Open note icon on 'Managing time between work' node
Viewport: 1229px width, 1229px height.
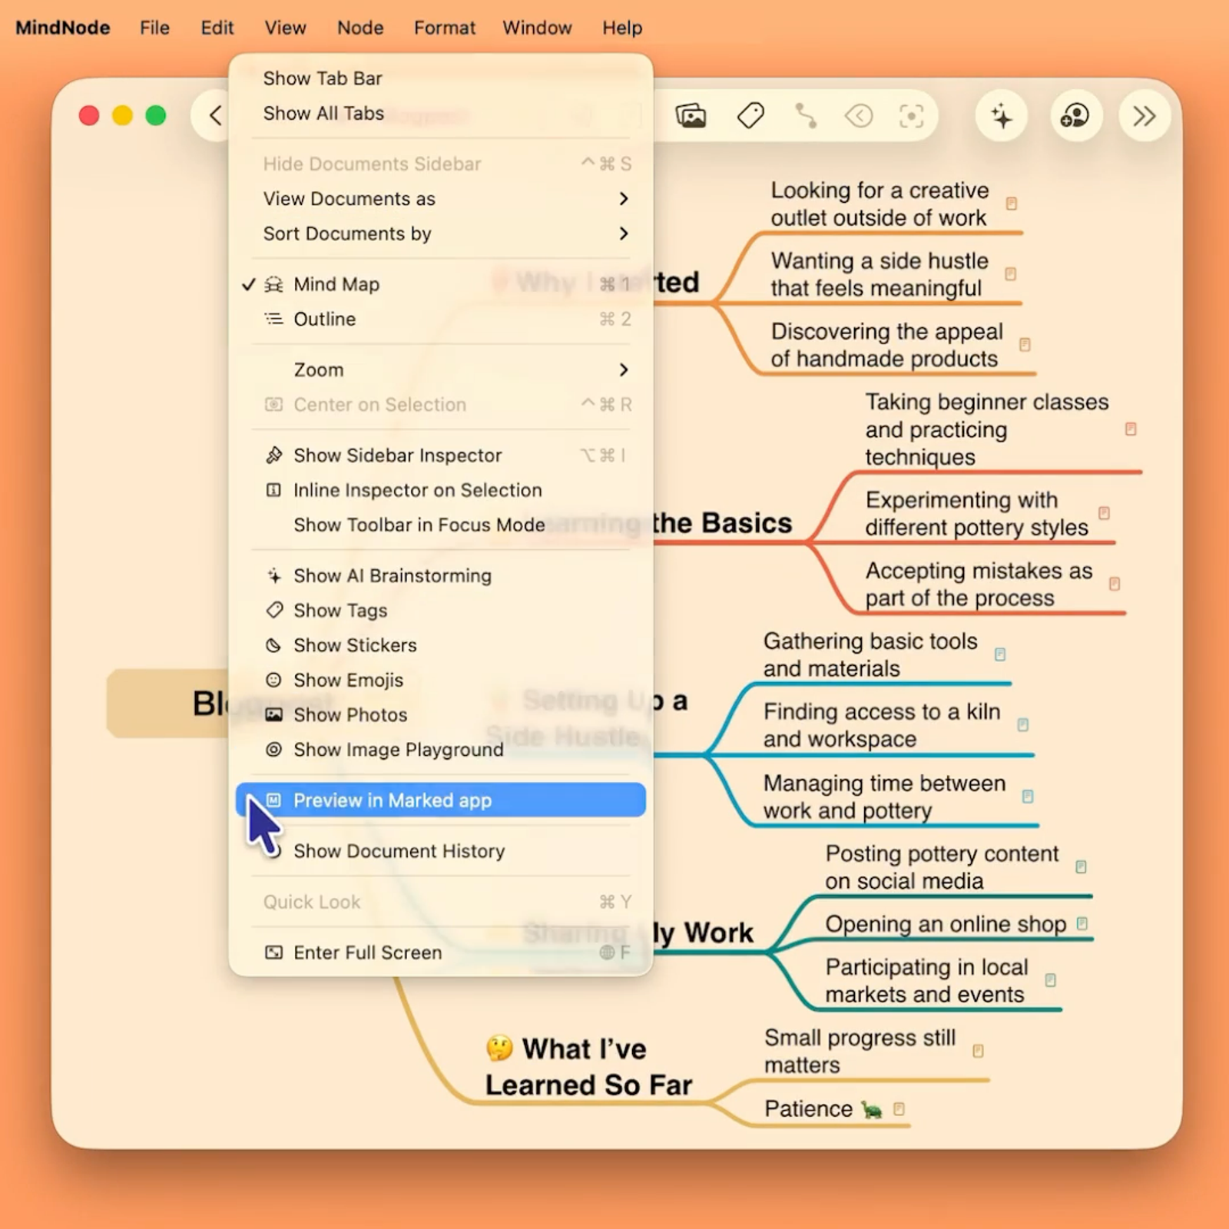pyautogui.click(x=1028, y=797)
